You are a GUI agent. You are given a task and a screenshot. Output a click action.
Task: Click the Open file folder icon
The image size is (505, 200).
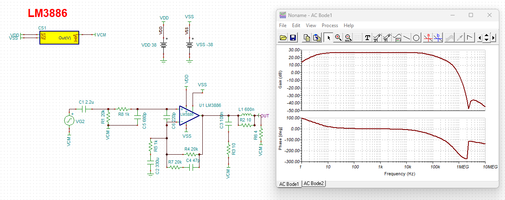pyautogui.click(x=284, y=38)
